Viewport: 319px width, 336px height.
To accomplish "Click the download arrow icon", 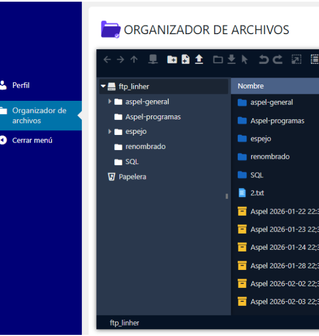I will pos(231,59).
